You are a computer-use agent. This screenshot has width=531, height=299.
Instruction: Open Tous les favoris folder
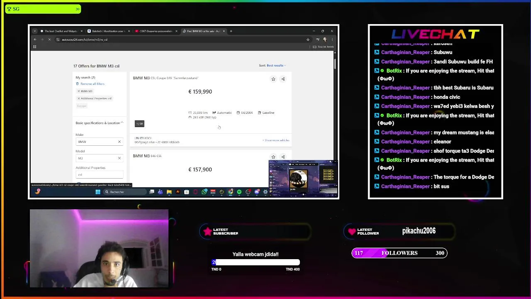[324, 47]
